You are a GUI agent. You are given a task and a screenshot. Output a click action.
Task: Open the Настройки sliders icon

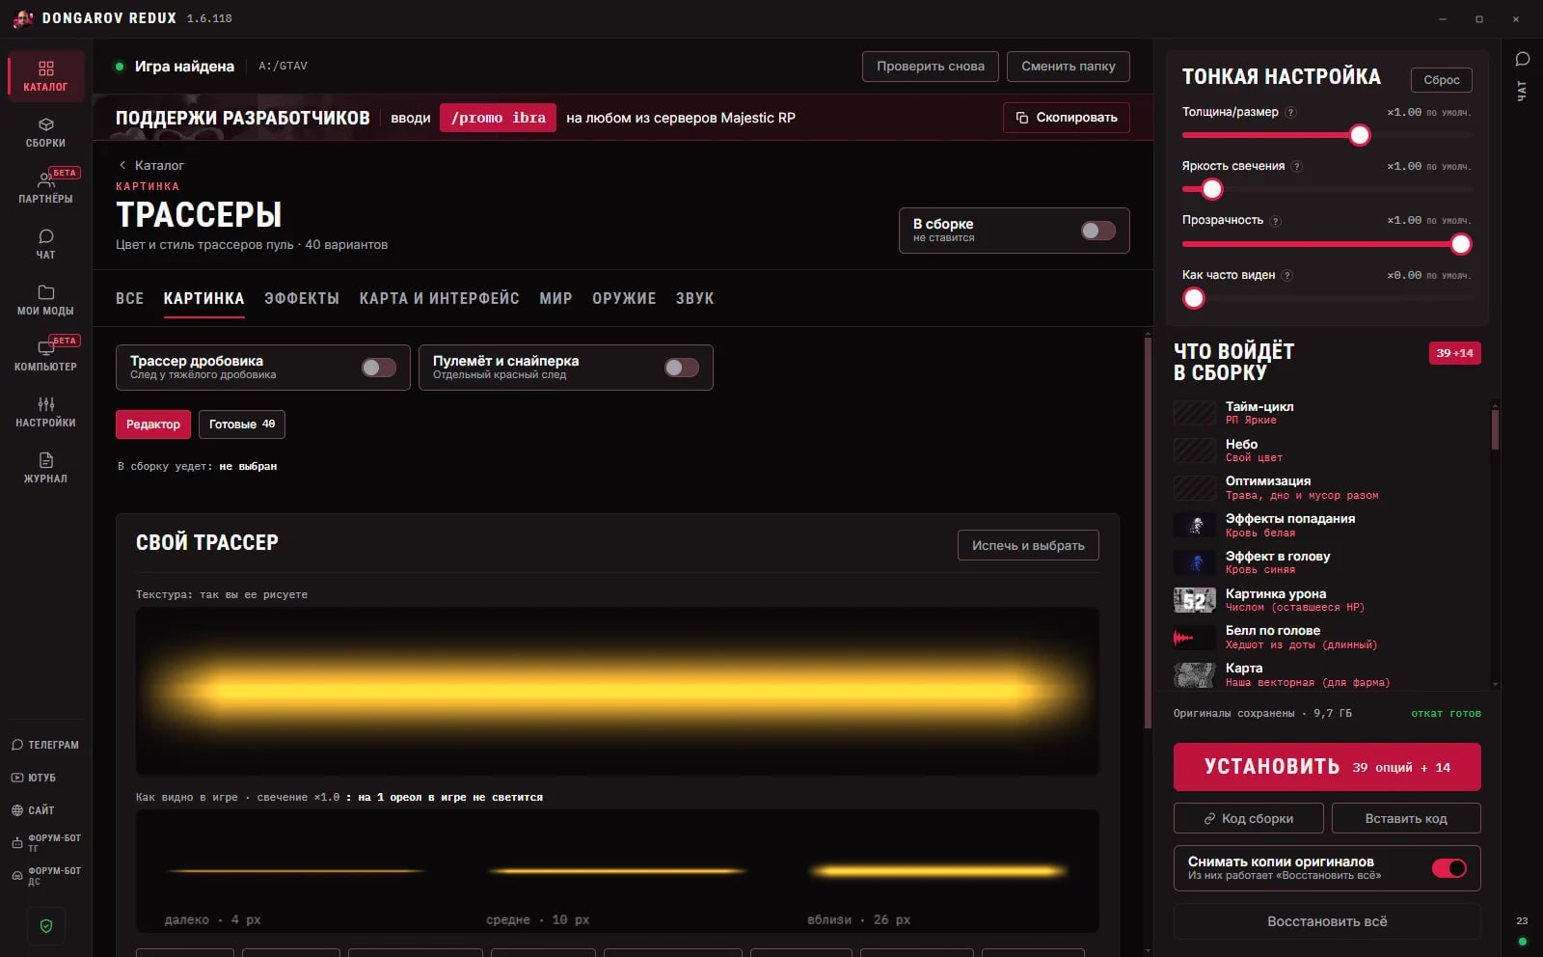[x=45, y=404]
